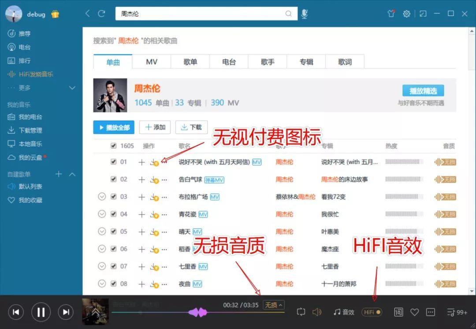Screen dimensions: 476x329
Task: Toggle loop play mode icon
Action: [301, 312]
